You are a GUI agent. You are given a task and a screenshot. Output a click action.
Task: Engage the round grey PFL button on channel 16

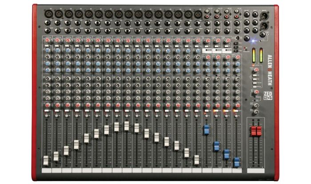196,116
